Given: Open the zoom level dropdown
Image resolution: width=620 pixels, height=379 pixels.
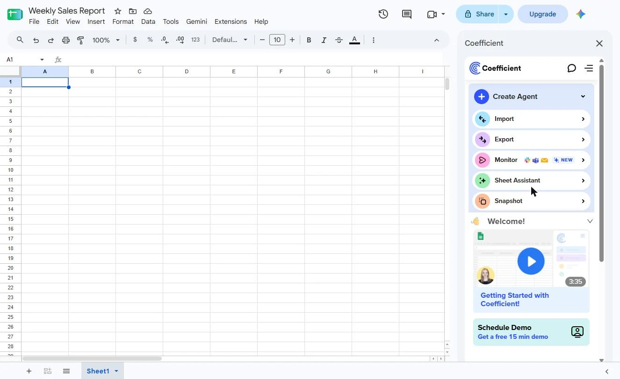Looking at the screenshot, I should (x=106, y=40).
